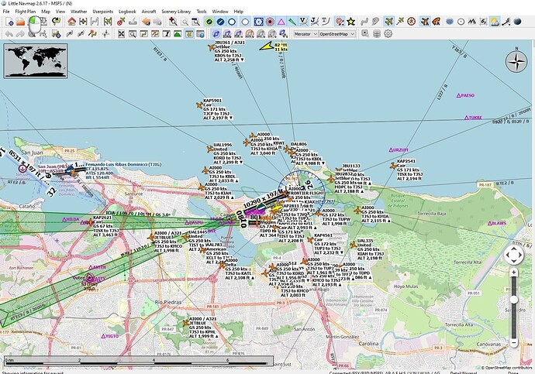Click the Go Home house icon
Viewport: 535px width, 374px height.
[x=71, y=22]
